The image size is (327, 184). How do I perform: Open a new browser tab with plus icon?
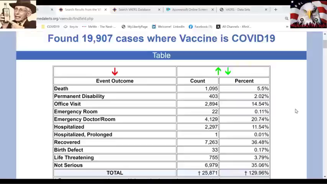(x=275, y=9)
